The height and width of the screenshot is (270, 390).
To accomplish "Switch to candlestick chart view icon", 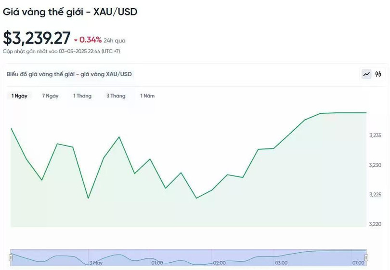I will [378, 74].
